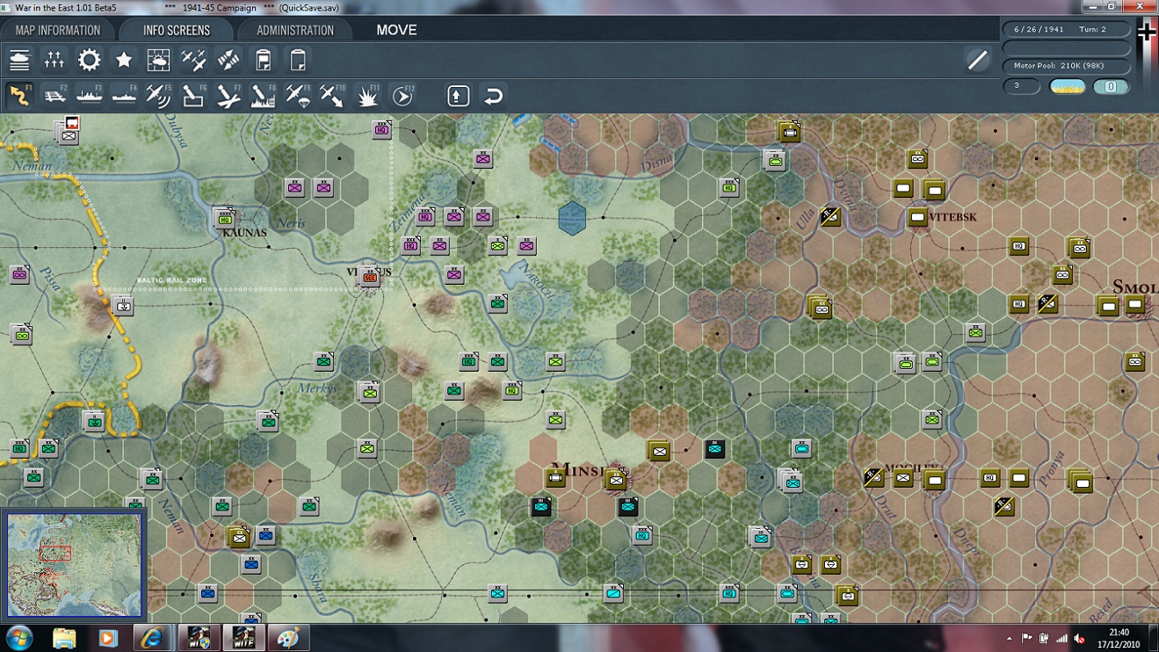Viewport: 1159px width, 652px height.
Task: Switch to the Administration tab
Action: 295,30
